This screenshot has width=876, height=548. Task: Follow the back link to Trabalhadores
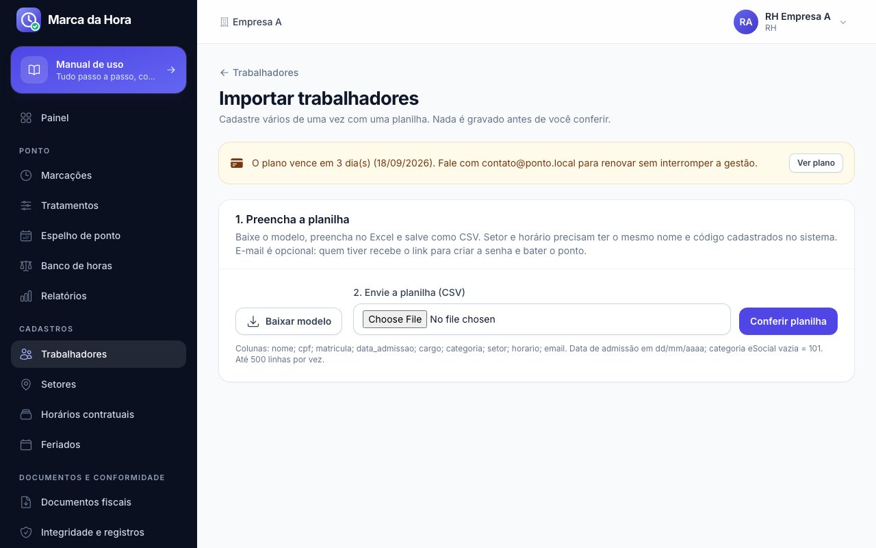point(259,73)
